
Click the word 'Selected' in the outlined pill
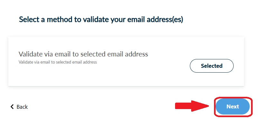211,66
